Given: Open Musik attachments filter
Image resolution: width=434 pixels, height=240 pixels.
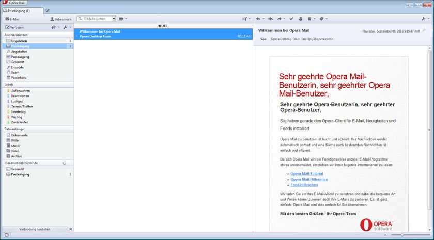Looking at the screenshot, I should tap(38, 146).
